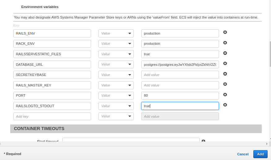Image resolution: width=271 pixels, height=160 pixels.
Task: Delete the RAILS_MASTER_KEY variable row
Action: pos(225,84)
